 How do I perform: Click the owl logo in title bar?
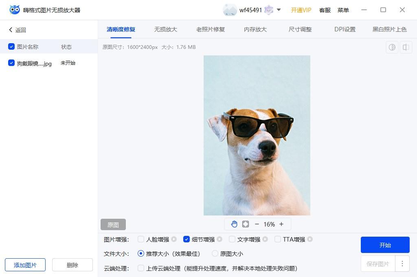point(14,9)
